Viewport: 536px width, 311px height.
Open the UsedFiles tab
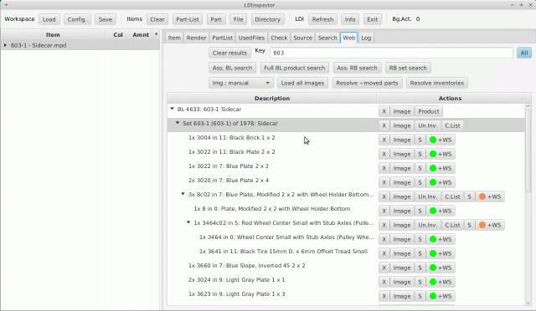251,38
